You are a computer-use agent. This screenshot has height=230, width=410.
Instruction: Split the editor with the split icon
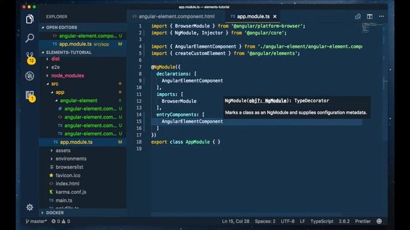pos(370,17)
